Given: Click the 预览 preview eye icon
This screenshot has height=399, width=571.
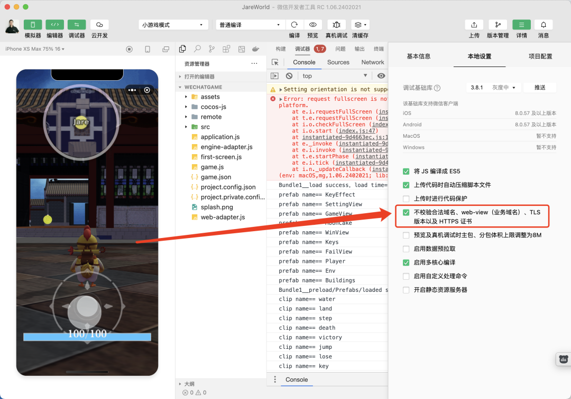Looking at the screenshot, I should click(312, 25).
